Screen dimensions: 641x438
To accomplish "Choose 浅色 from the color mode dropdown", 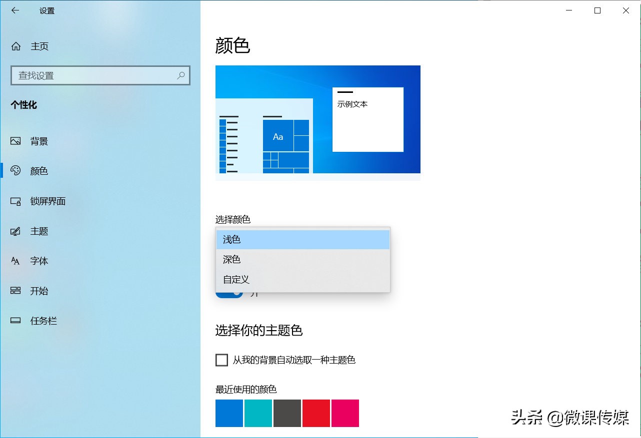I will click(302, 240).
